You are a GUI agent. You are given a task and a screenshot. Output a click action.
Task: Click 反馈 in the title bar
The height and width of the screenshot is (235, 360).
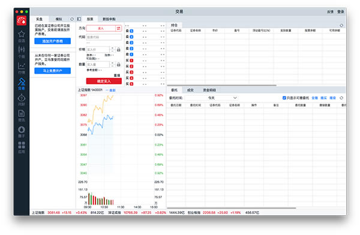coord(330,12)
